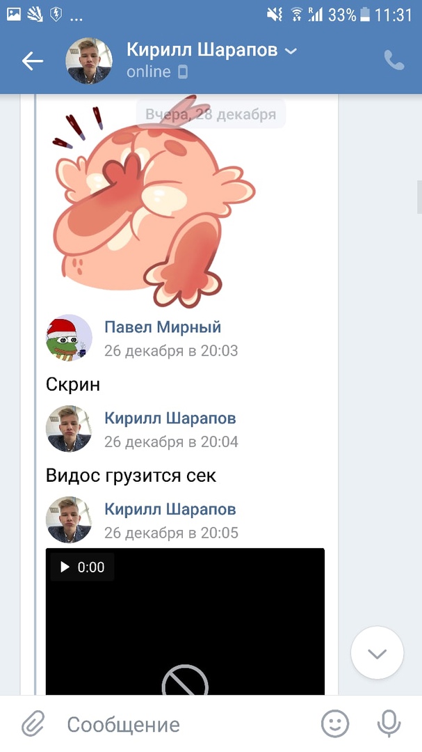Tap the microphone voice message icon
The width and height of the screenshot is (422, 752).
[x=389, y=723]
